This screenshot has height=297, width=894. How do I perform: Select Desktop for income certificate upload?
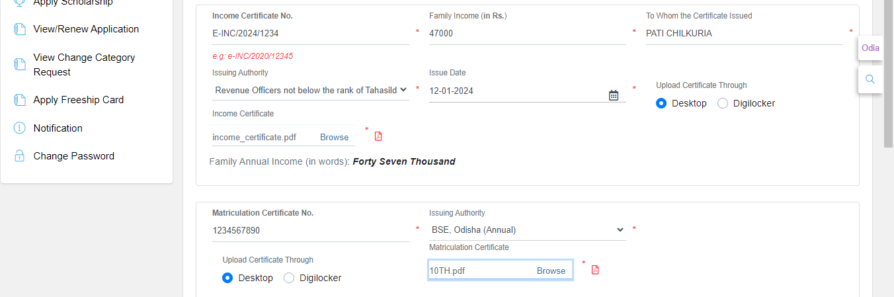coord(661,103)
